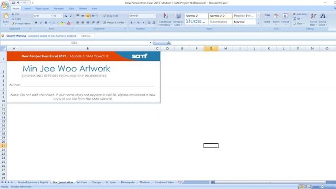Click Cut in Clipboard group

coord(15,14)
